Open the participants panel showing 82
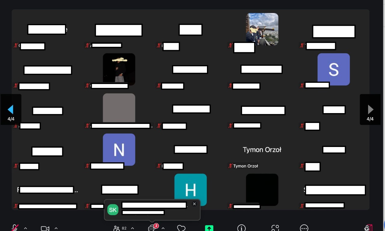The width and height of the screenshot is (385, 231). (120, 228)
